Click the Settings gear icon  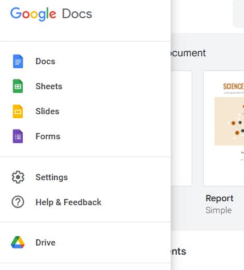point(18,177)
